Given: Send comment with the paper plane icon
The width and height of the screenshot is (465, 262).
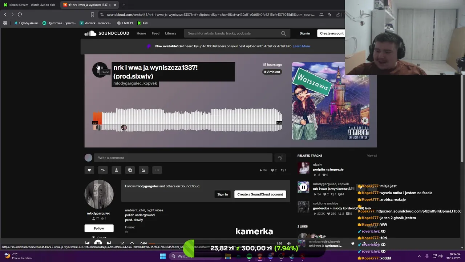Looking at the screenshot, I should tap(280, 158).
